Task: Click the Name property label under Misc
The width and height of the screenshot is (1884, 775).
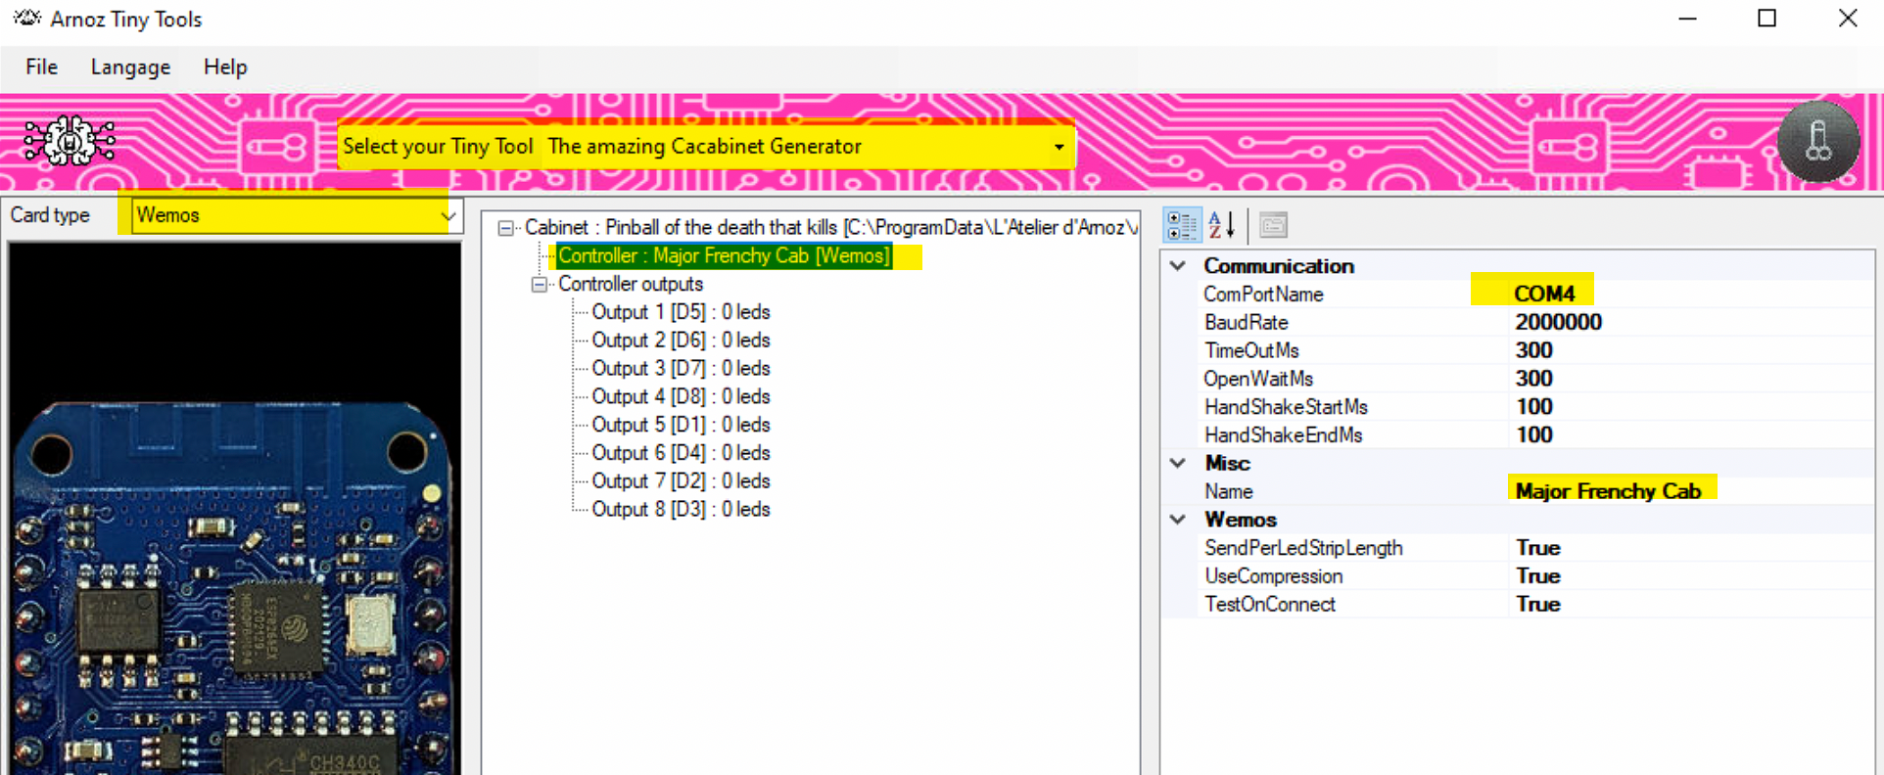Action: 1228,491
